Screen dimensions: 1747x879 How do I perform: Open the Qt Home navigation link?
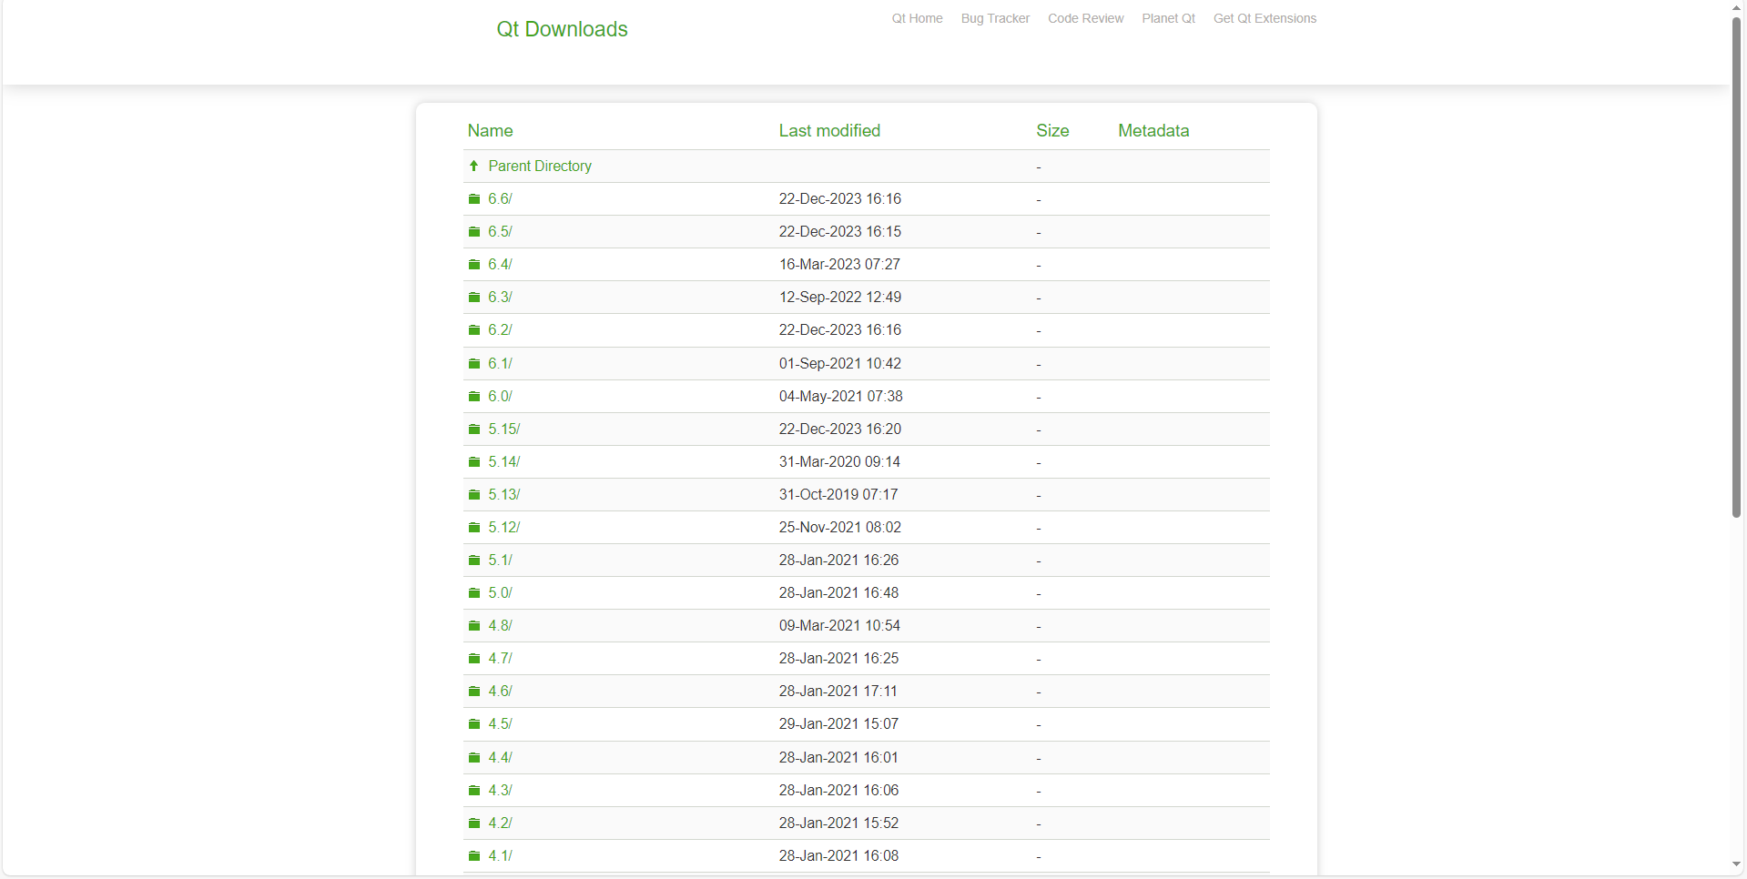pyautogui.click(x=917, y=18)
